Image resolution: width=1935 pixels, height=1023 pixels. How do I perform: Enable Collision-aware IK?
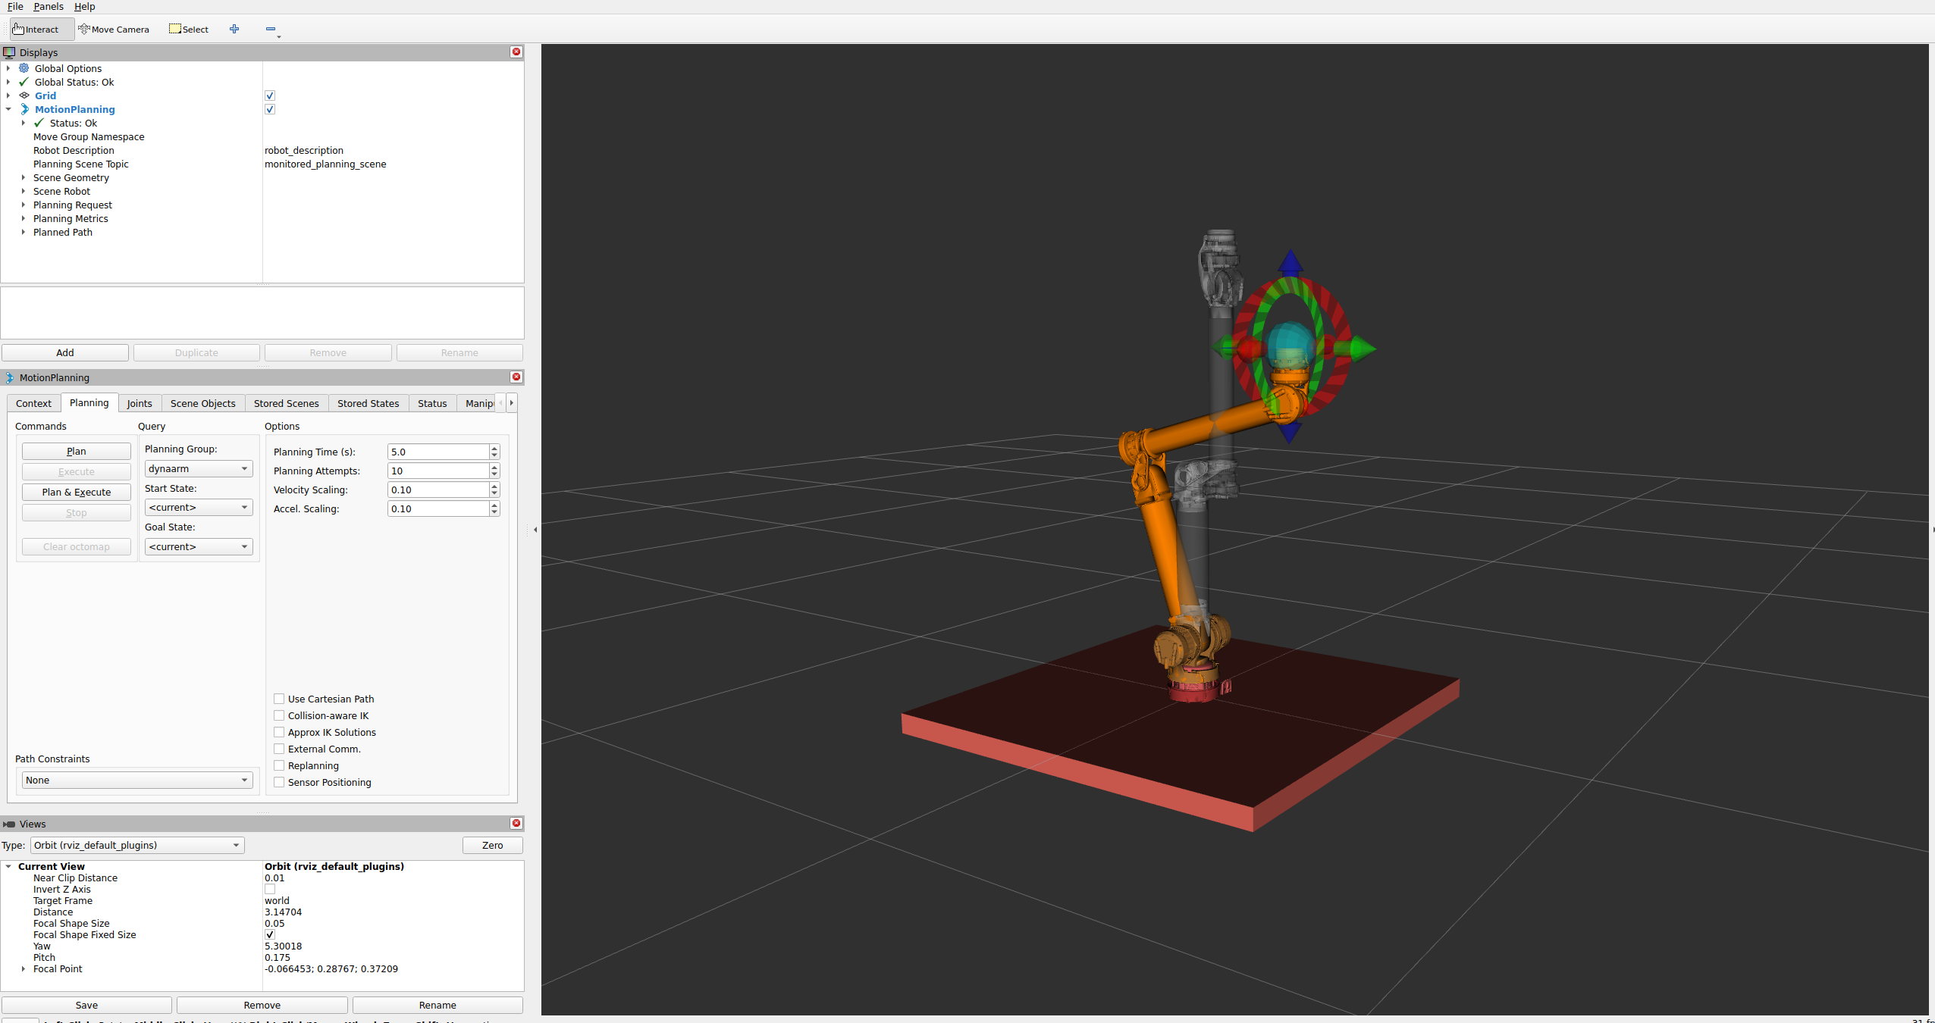pos(279,715)
